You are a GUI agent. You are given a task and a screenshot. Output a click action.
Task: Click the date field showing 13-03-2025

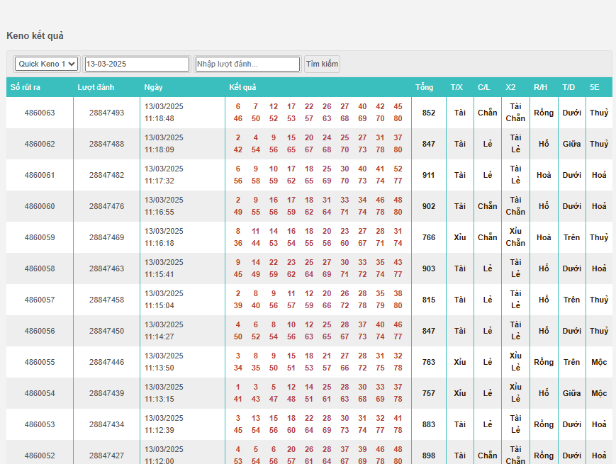click(x=137, y=64)
